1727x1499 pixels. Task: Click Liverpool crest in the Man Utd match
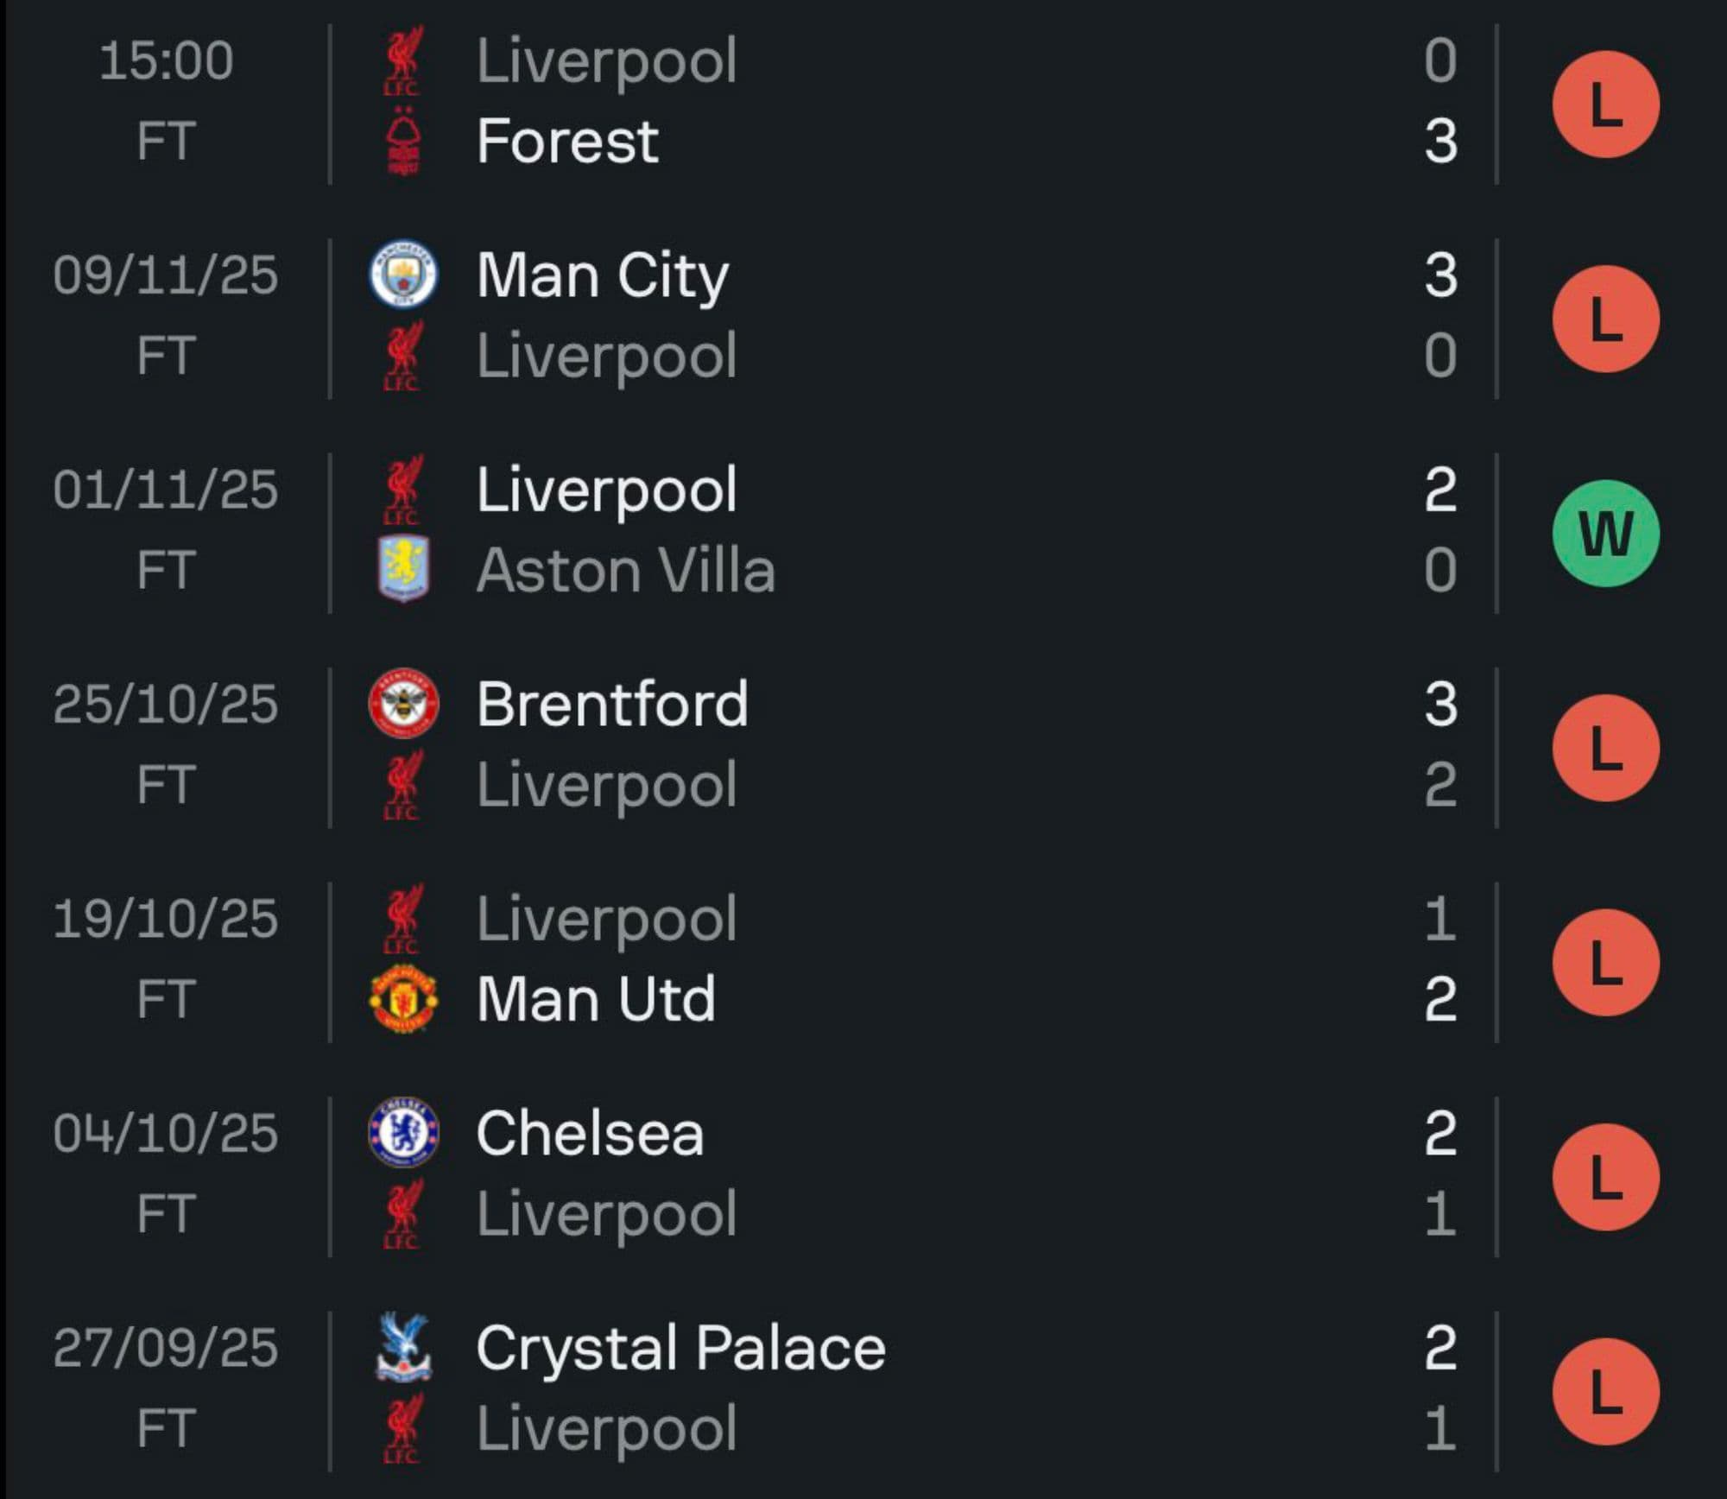tap(403, 919)
